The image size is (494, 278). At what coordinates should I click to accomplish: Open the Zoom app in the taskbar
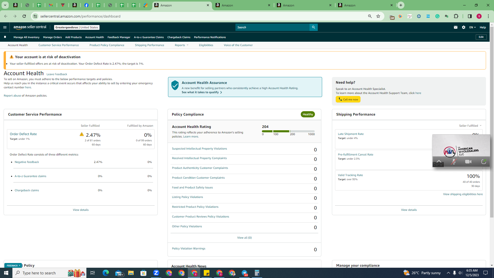pyautogui.click(x=156, y=273)
